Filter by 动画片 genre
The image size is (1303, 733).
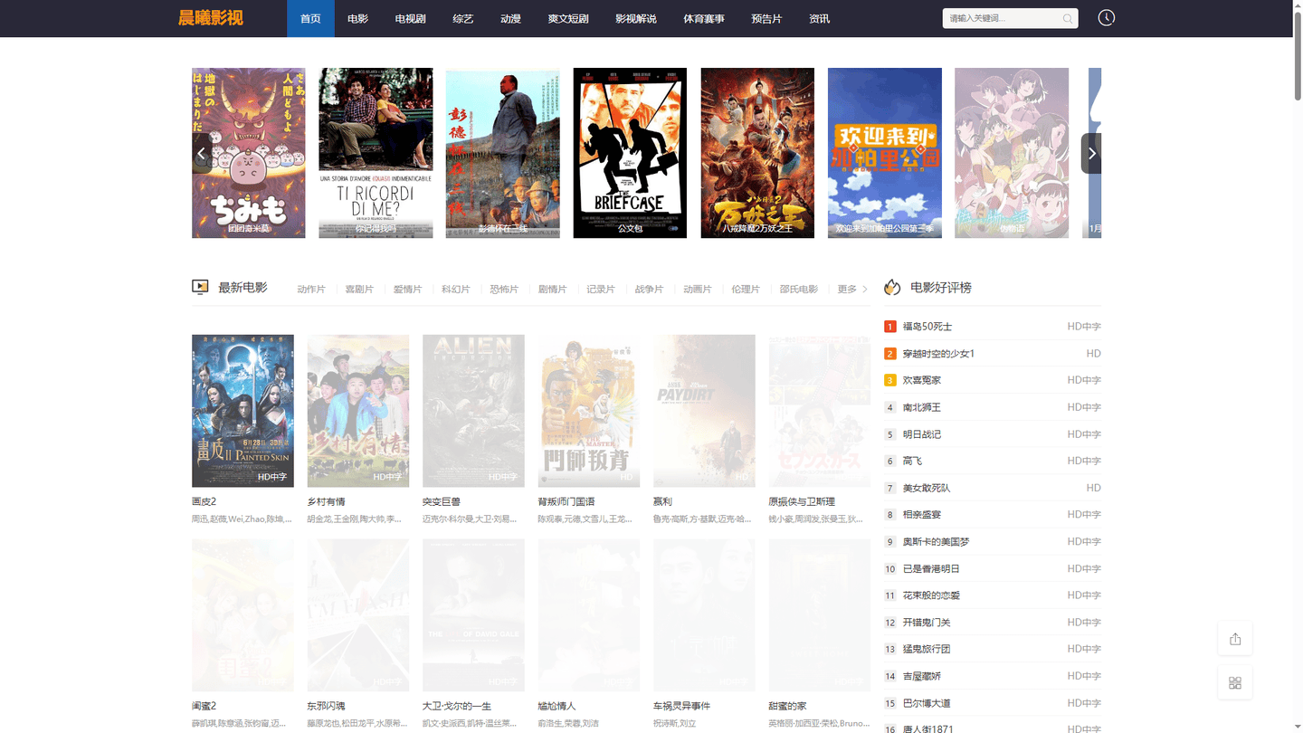(x=698, y=290)
